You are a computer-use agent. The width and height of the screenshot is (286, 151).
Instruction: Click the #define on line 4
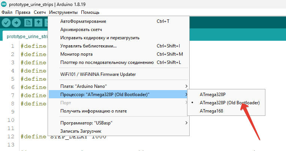pos(33,71)
